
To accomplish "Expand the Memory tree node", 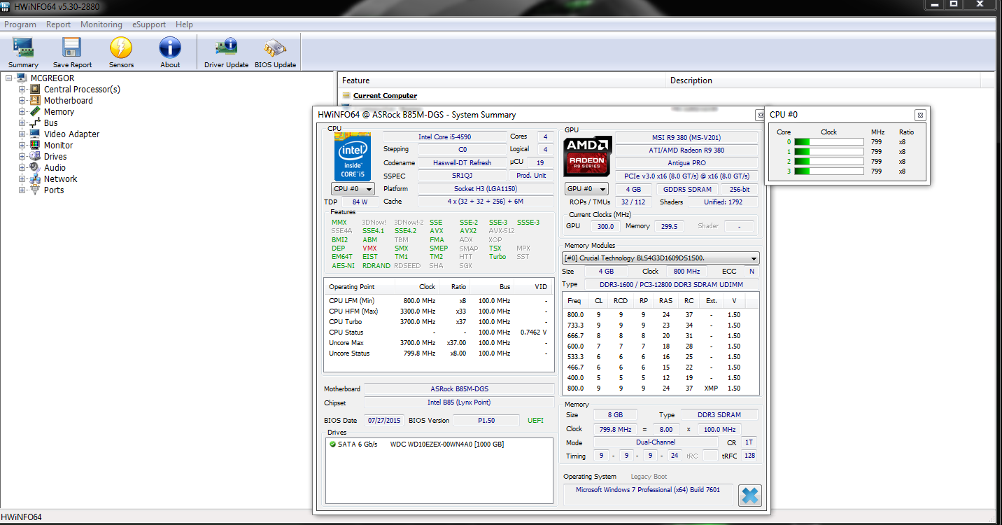I will [22, 111].
